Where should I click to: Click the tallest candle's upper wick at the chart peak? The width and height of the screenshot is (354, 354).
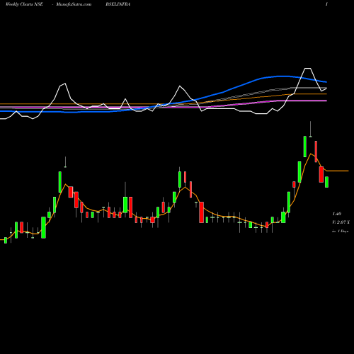310,129
